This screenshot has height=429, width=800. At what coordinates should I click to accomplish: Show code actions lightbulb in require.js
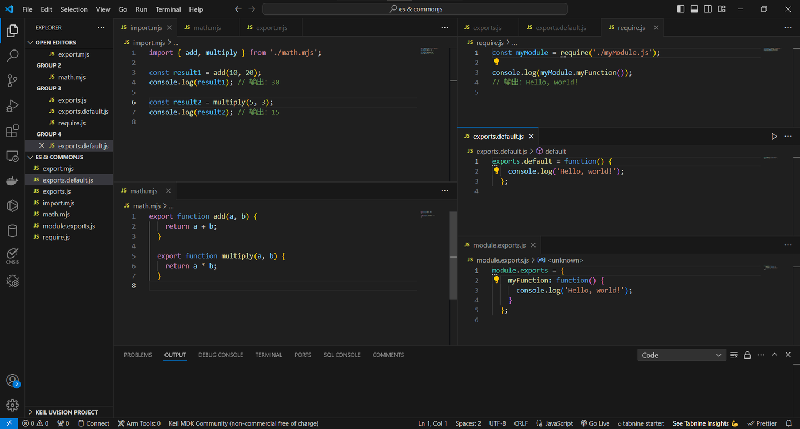(x=497, y=62)
